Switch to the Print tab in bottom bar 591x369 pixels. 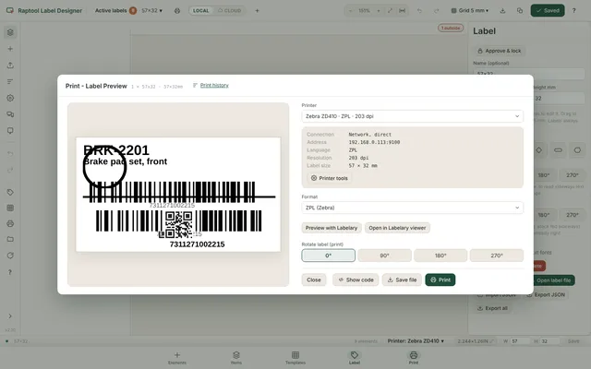414,358
